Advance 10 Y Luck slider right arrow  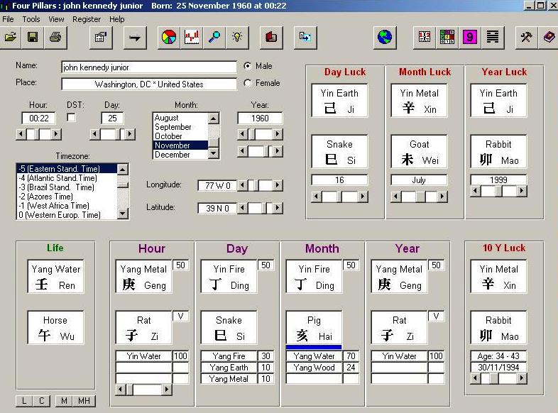(x=522, y=378)
